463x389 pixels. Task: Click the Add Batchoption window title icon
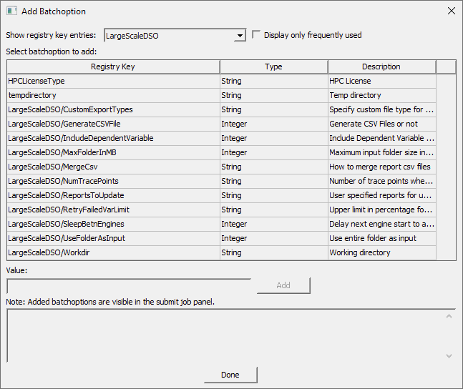[11, 11]
